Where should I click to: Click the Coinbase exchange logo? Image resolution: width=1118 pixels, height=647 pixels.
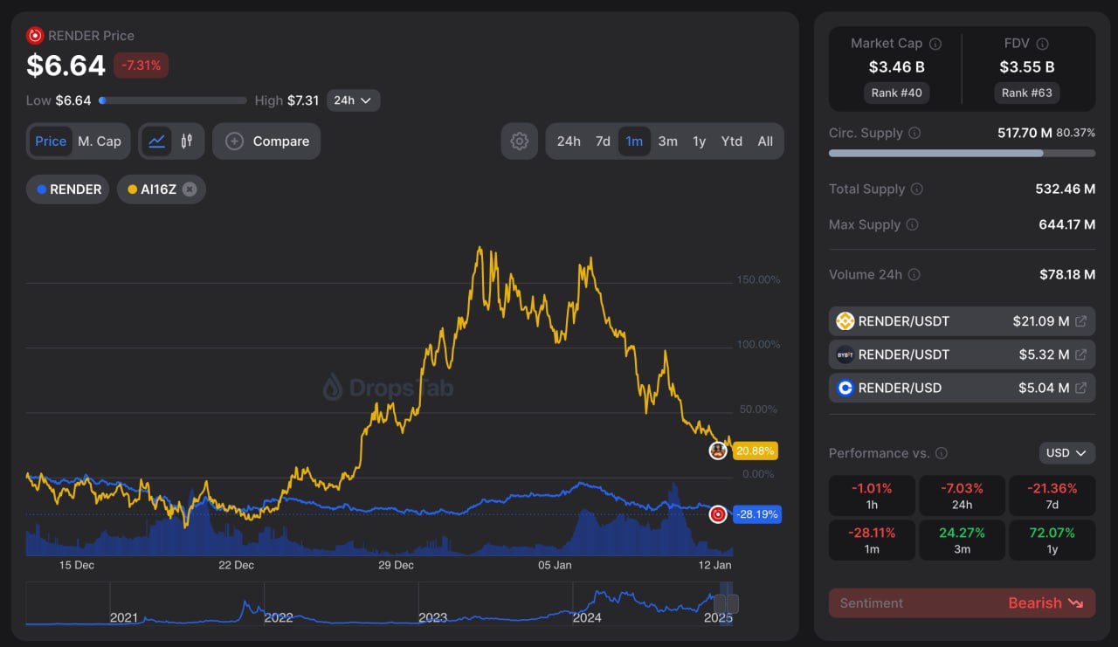coord(845,388)
